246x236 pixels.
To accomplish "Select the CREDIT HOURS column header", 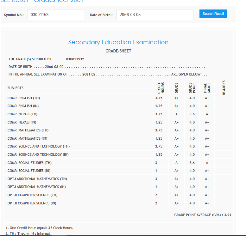I will coord(161,88).
